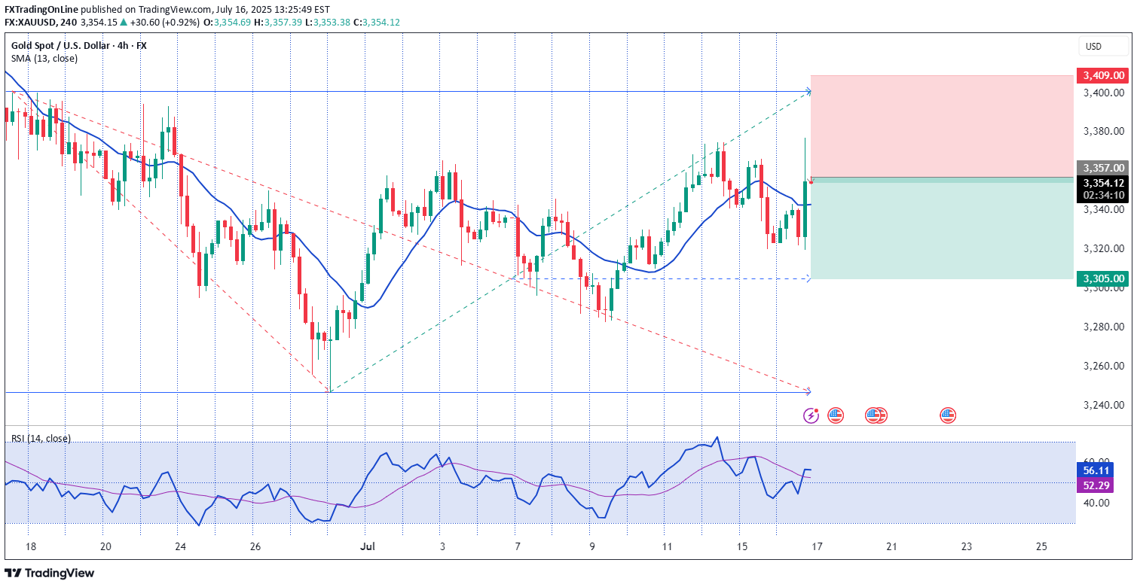
Task: Click the FX:XAUUSD symbol text in the header
Action: click(29, 23)
